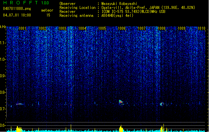Viewport: 209px width, 132px height.
Task: Select observer name Masayuki Kobayashi
Action: tap(119, 4)
